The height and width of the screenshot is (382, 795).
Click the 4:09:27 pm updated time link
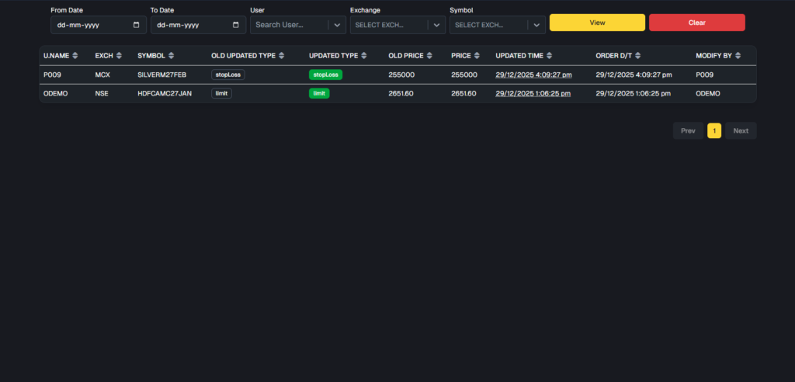point(533,75)
